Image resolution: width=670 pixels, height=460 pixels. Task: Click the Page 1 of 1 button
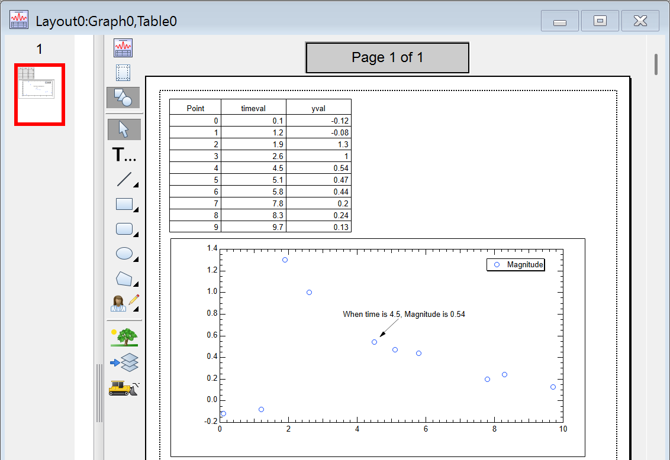387,57
